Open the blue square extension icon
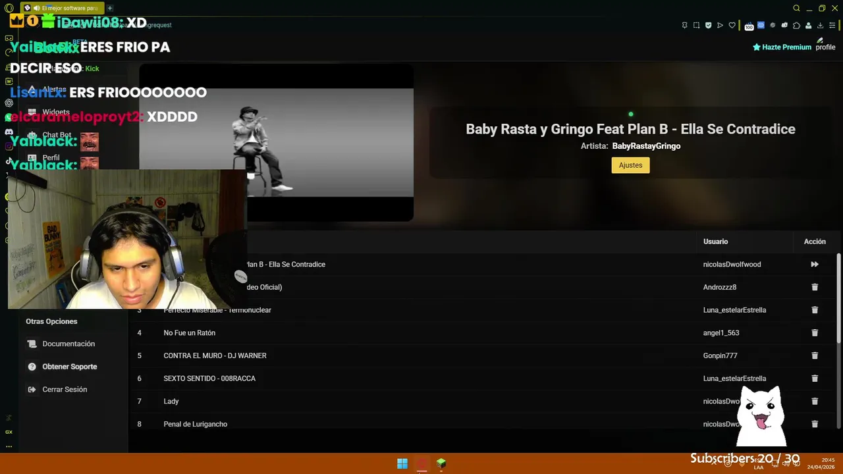The height and width of the screenshot is (474, 843). click(x=761, y=26)
